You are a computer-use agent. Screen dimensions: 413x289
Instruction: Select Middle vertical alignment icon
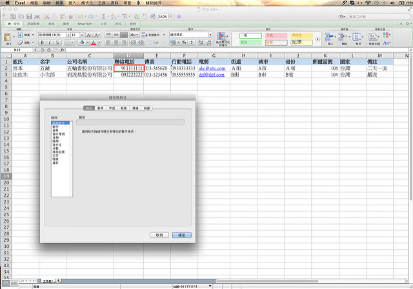tap(116, 35)
